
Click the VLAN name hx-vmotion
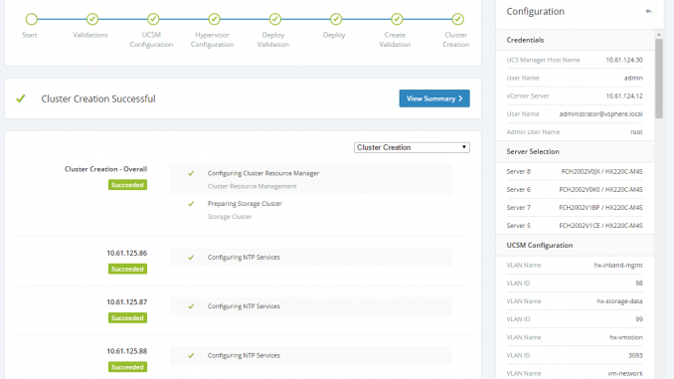tap(626, 337)
